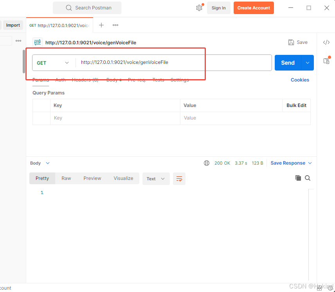The height and width of the screenshot is (292, 335).
Task: Select the GET genVoiceFile request tab
Action: (59, 25)
